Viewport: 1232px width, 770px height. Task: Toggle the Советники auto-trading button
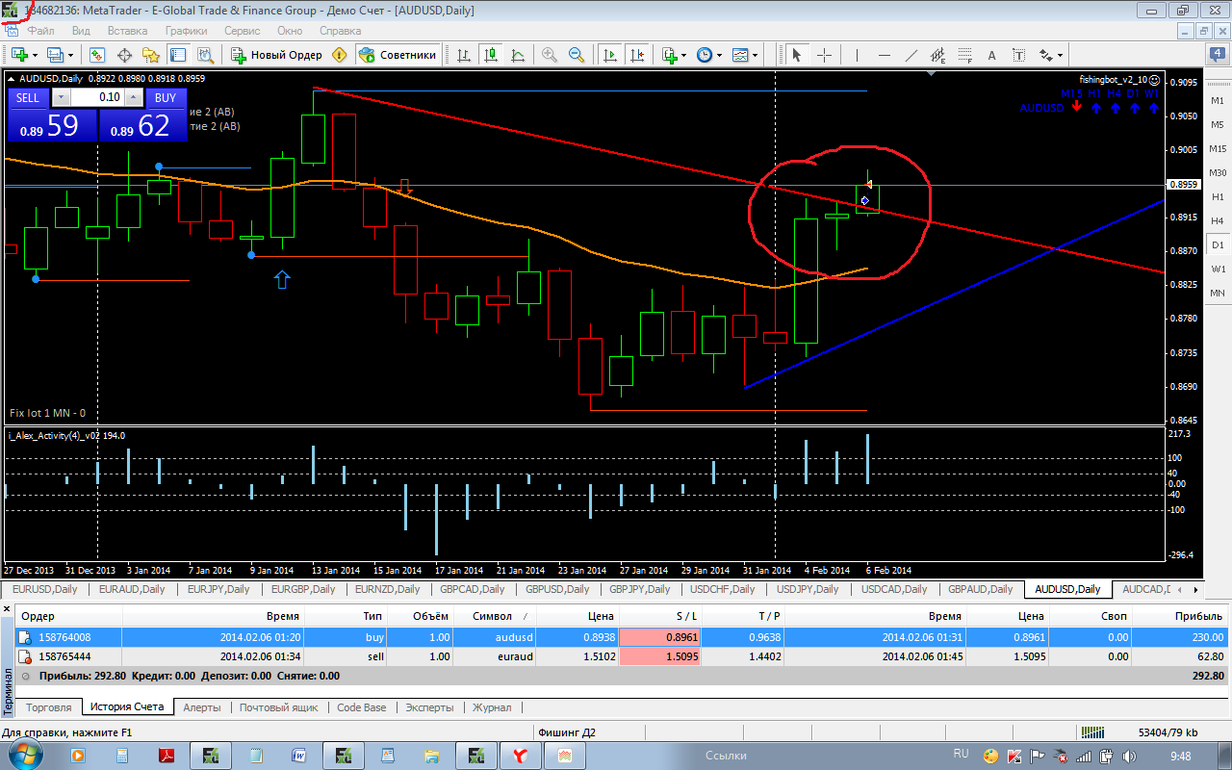pos(398,55)
